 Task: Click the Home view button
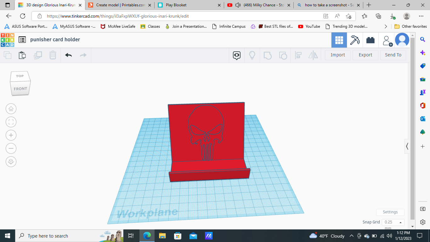[x=11, y=109]
